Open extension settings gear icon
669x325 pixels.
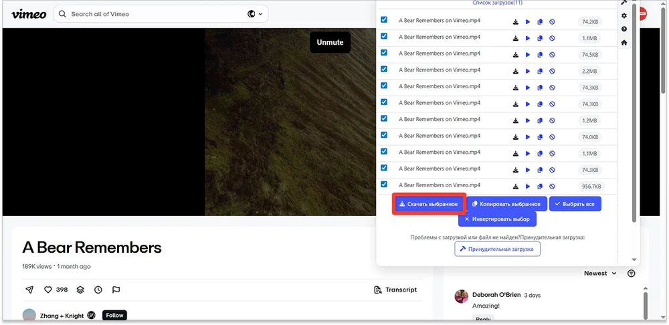coord(624,16)
